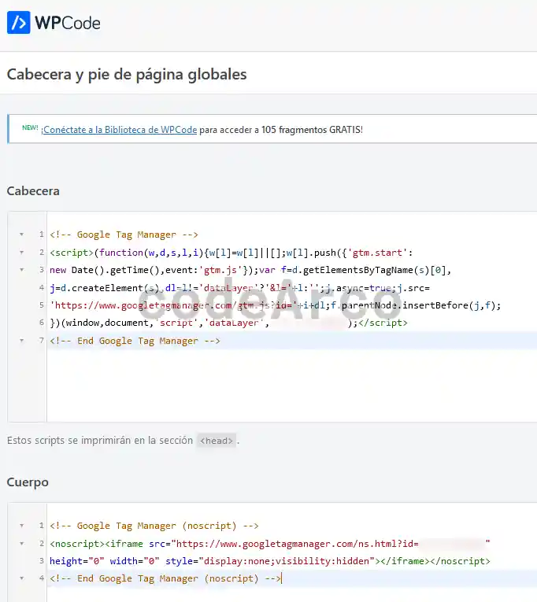Click the googletagmanager.com/gtm.js code line
The height and width of the screenshot is (602, 537).
pos(275,305)
